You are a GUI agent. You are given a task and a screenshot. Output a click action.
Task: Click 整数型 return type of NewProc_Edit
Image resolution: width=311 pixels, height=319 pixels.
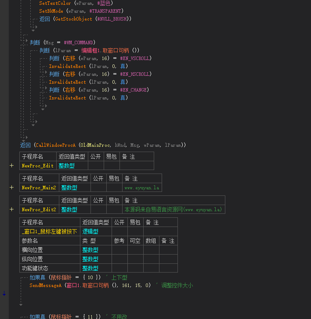(x=66, y=166)
